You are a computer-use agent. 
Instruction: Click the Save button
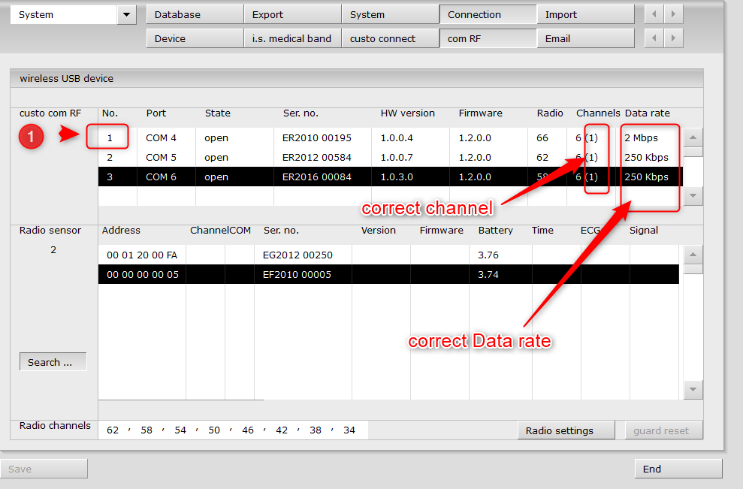tap(44, 469)
